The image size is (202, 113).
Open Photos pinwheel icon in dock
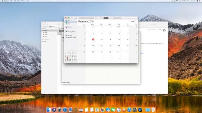(x=103, y=110)
